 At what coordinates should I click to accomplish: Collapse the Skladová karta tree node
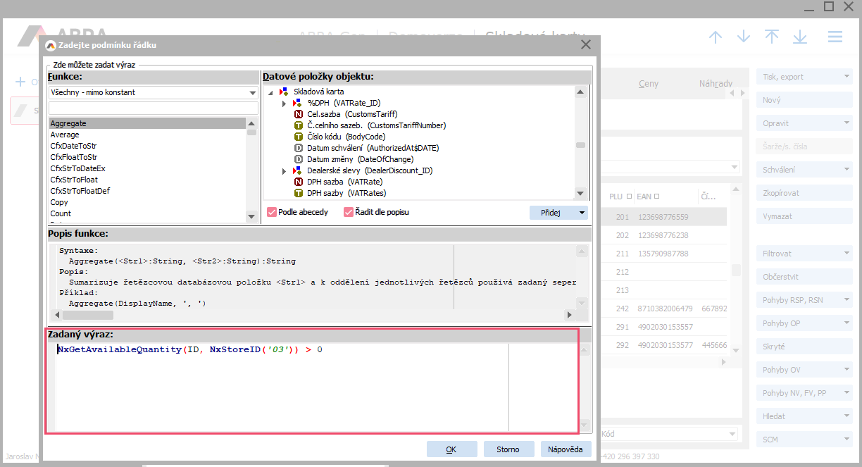pos(270,92)
